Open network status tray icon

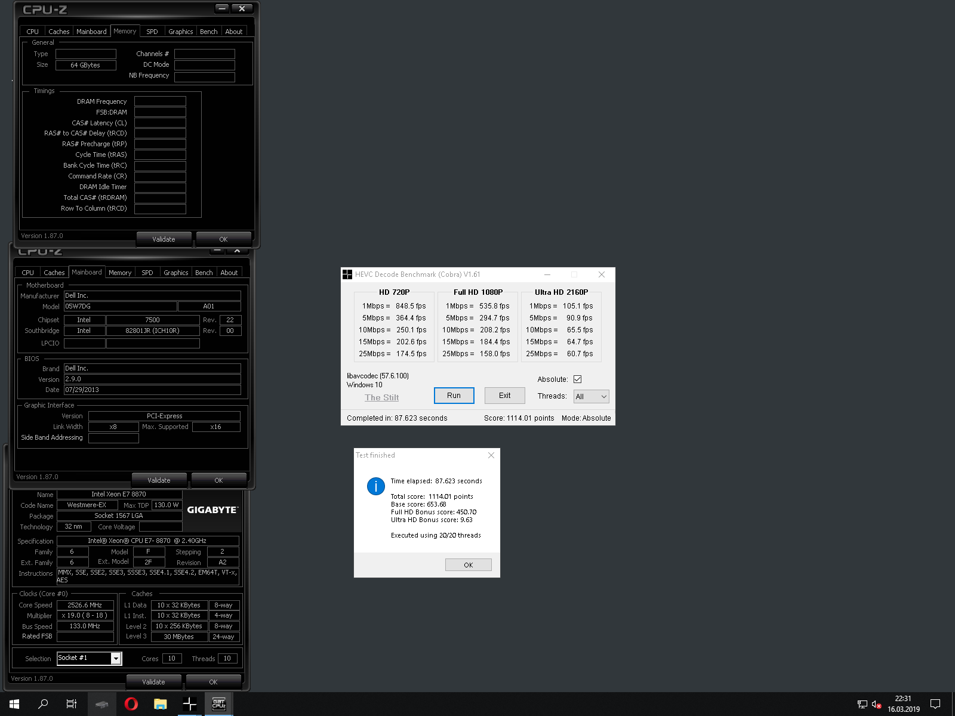point(862,704)
